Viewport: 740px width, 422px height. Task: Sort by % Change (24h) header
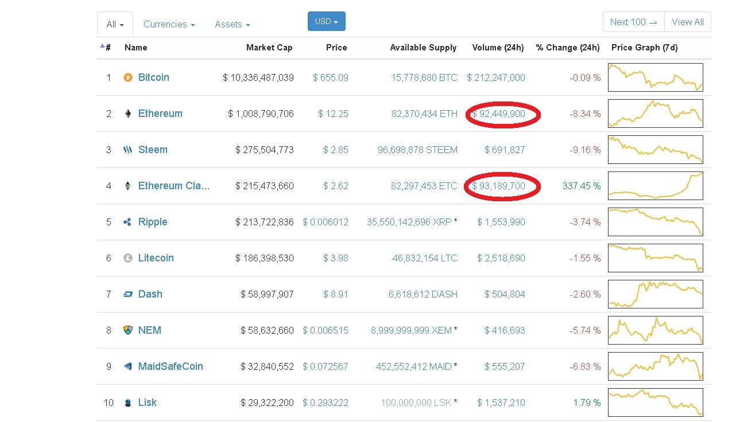tap(568, 48)
